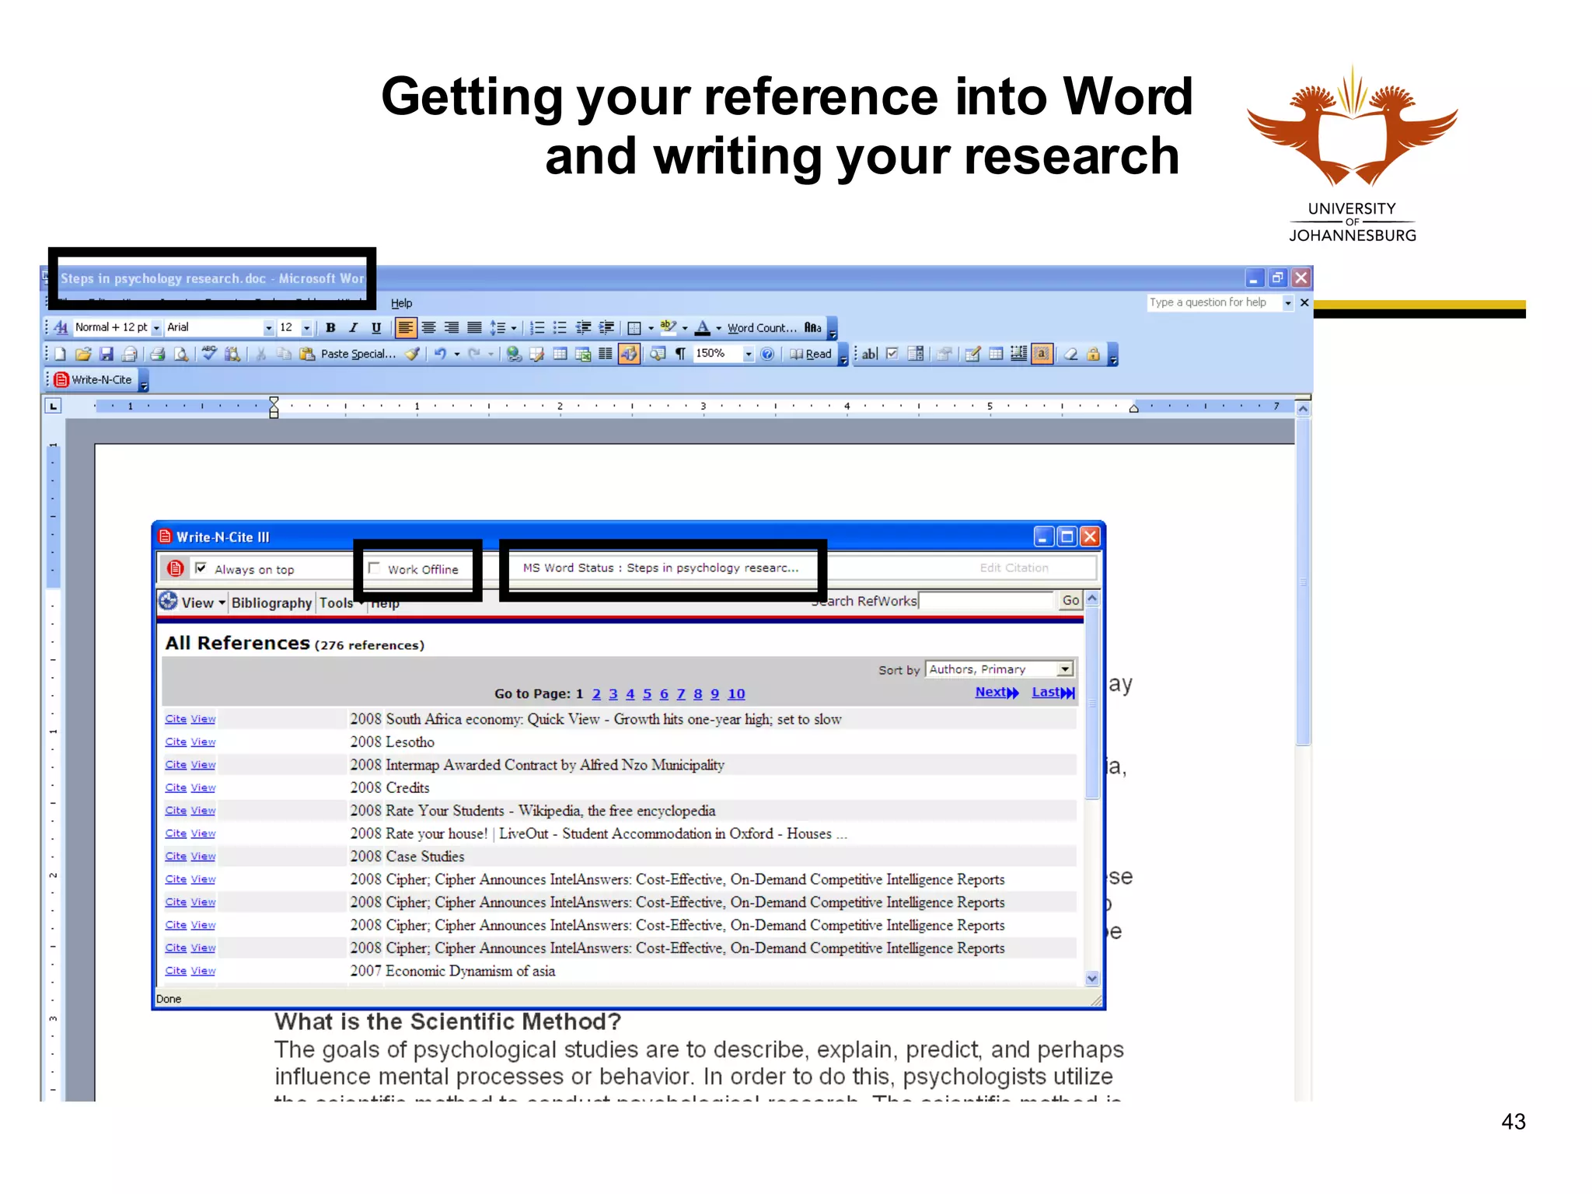Start a bulleted list
The height and width of the screenshot is (1194, 1592).
coord(560,328)
